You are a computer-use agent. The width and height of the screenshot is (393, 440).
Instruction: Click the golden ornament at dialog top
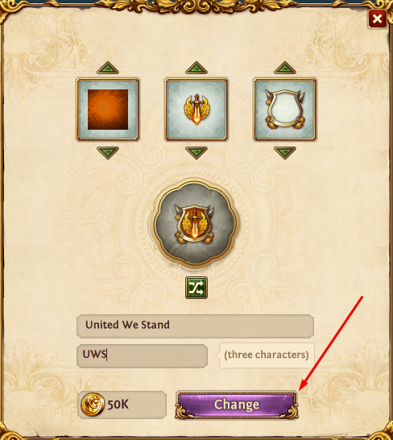[196, 6]
